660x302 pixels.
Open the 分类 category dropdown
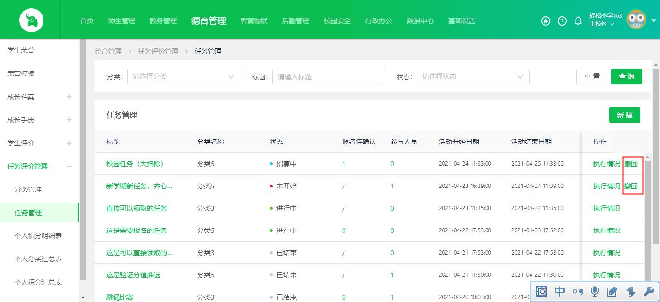[x=184, y=76]
